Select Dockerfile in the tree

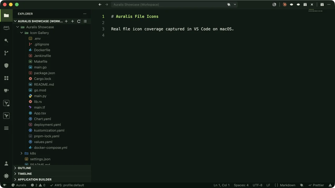pyautogui.click(x=52, y=50)
